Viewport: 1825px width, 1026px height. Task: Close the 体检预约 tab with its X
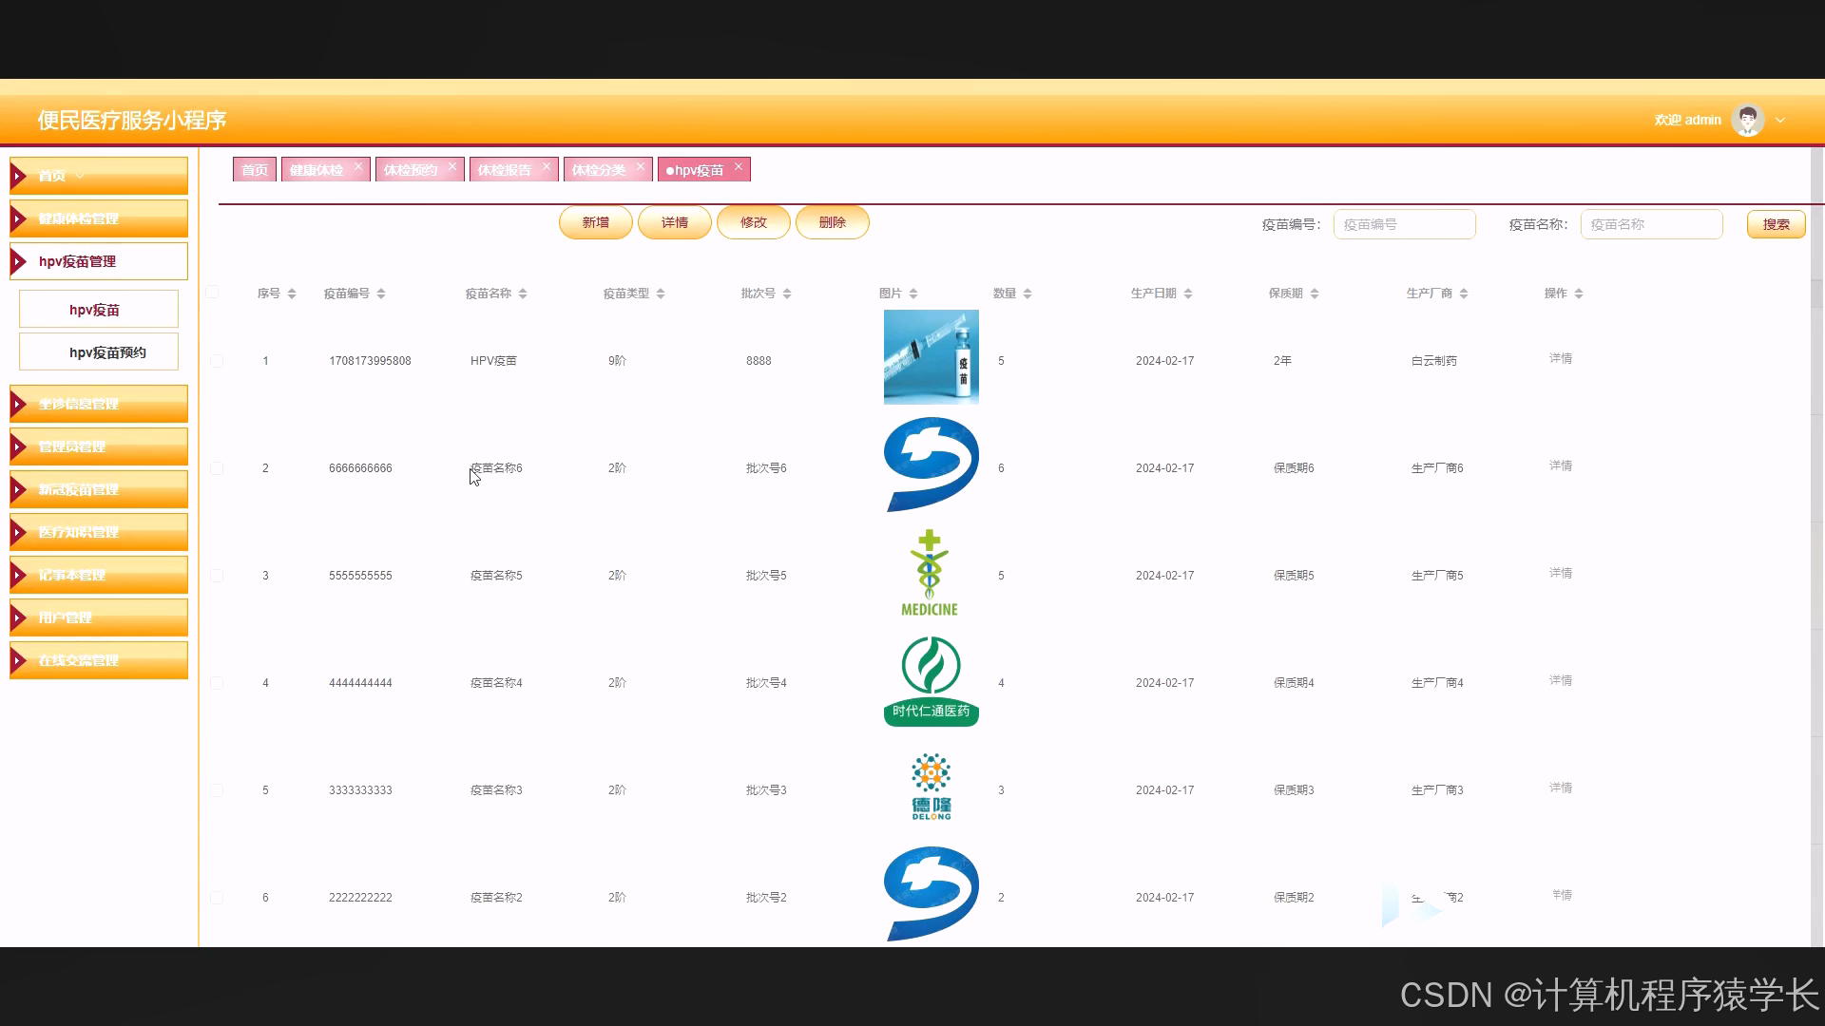452,166
